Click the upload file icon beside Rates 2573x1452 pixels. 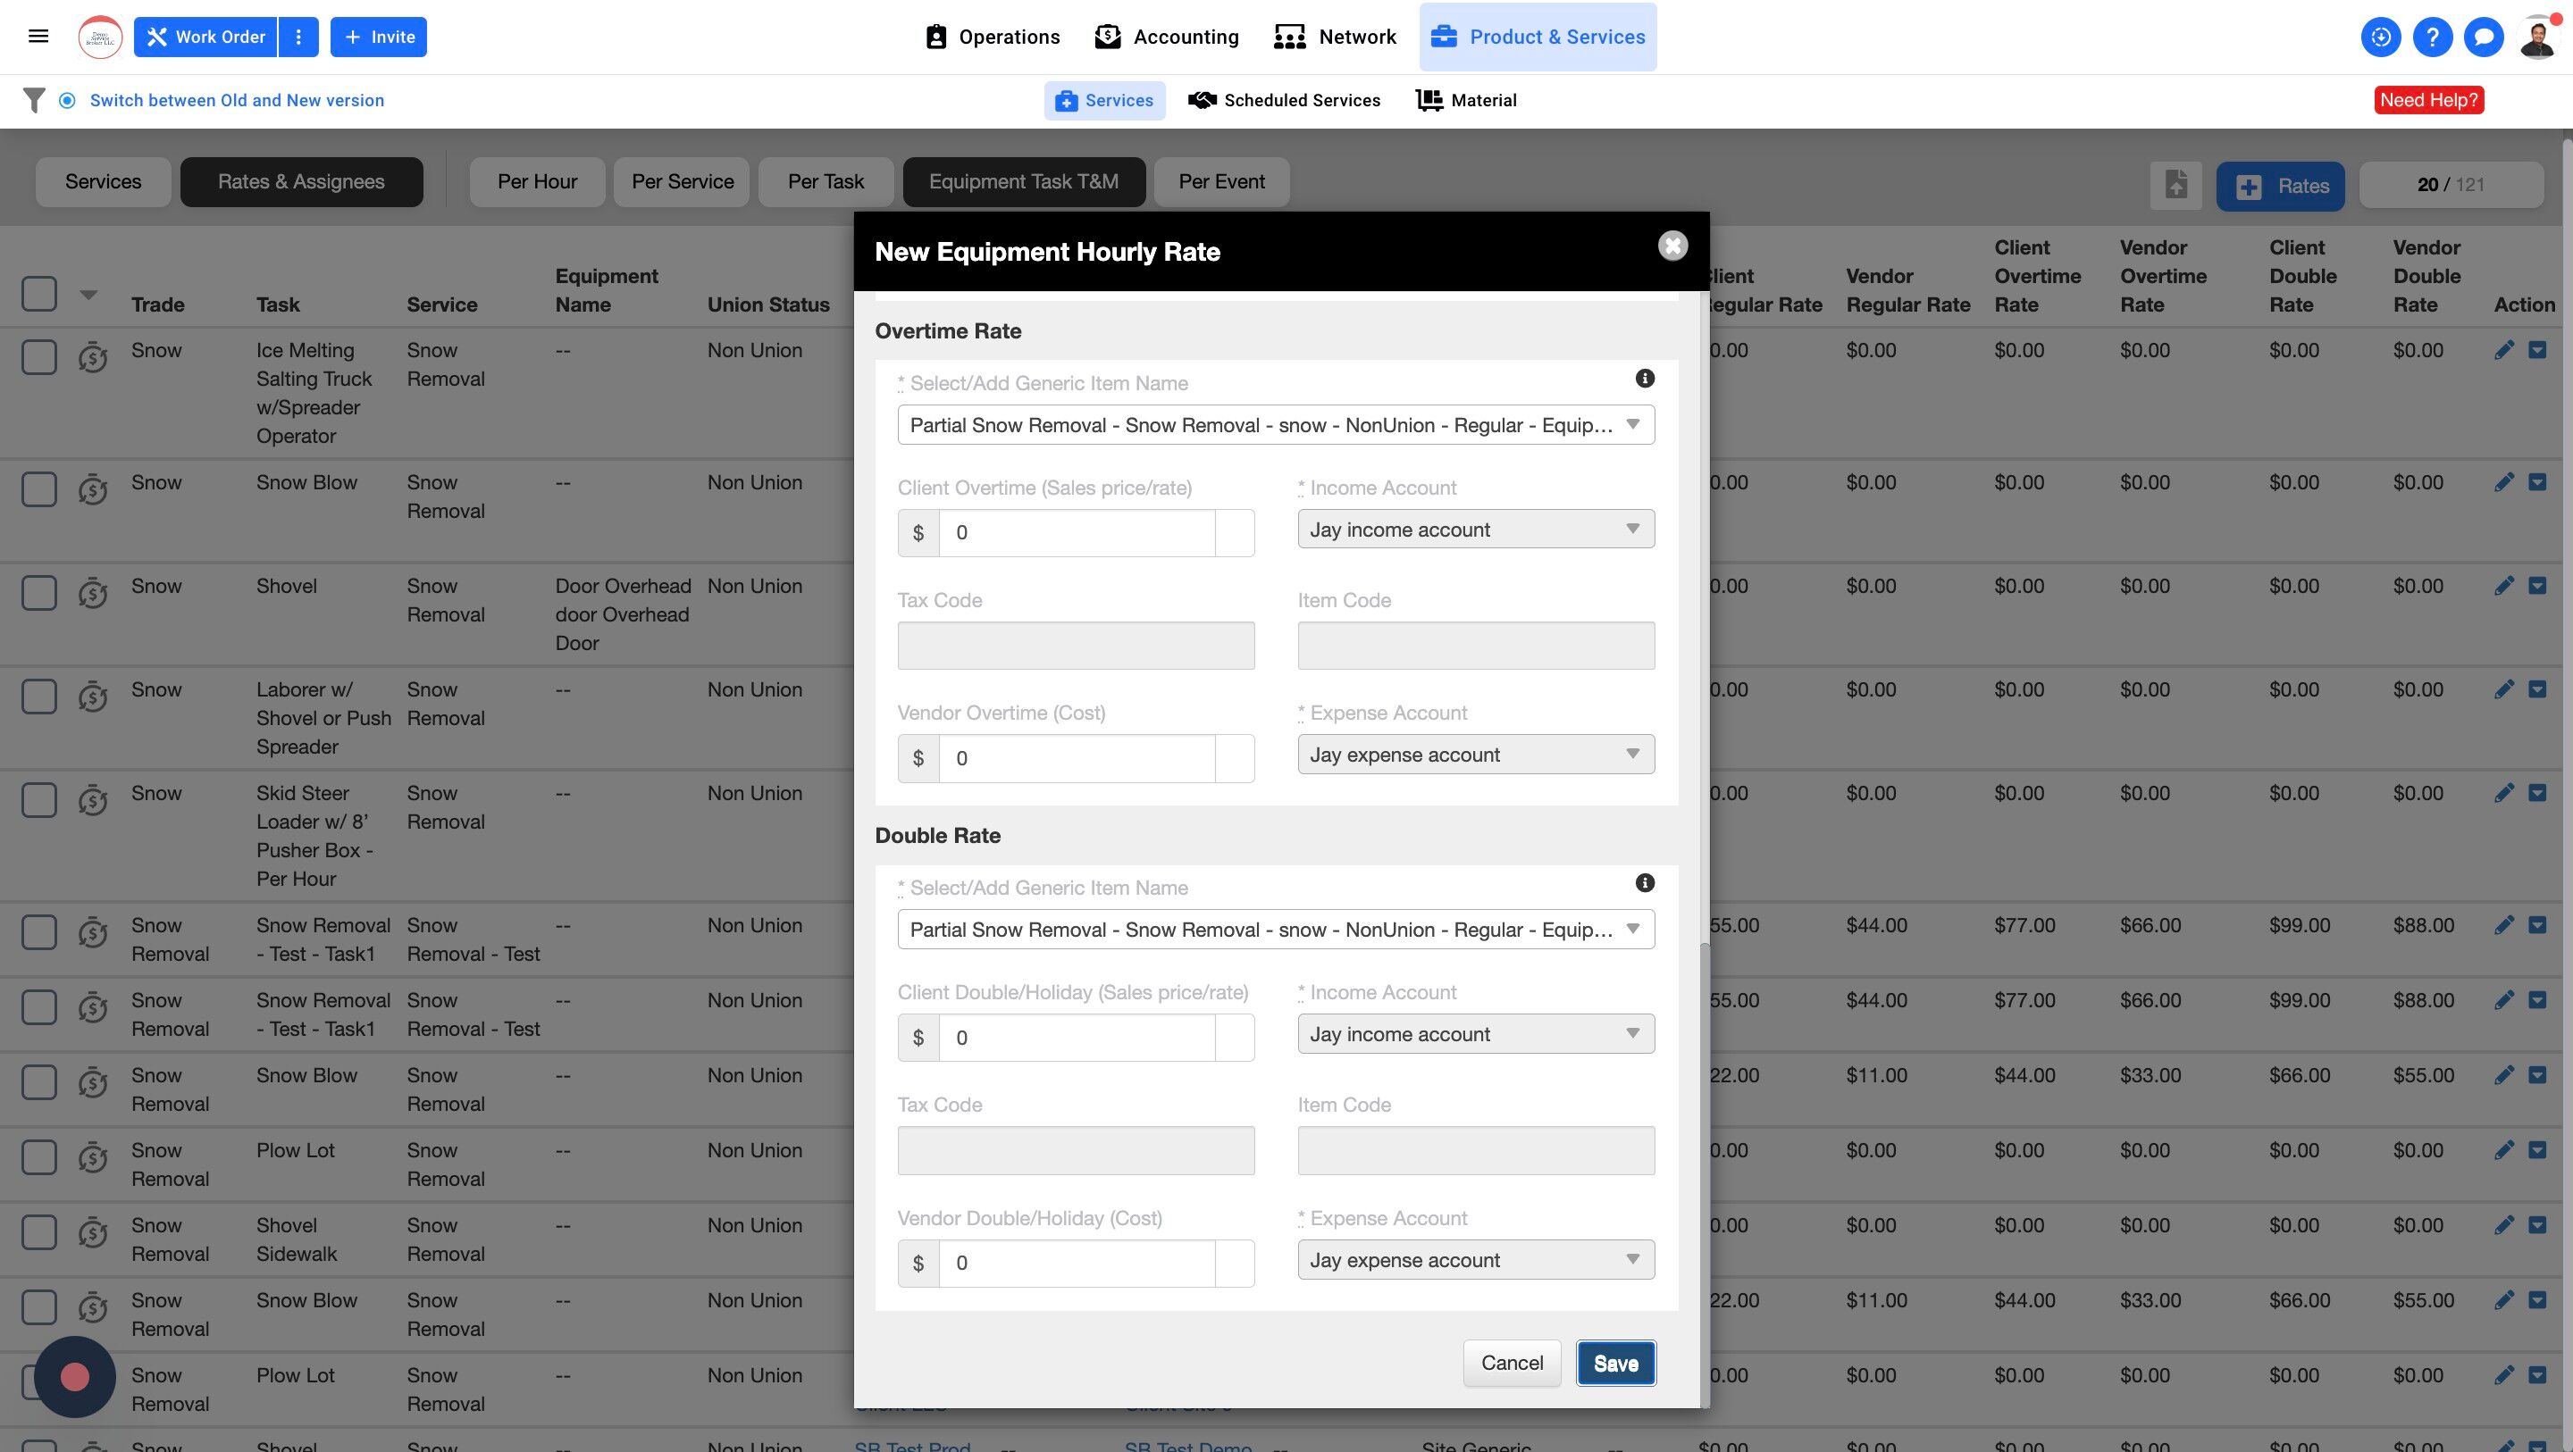click(2175, 186)
